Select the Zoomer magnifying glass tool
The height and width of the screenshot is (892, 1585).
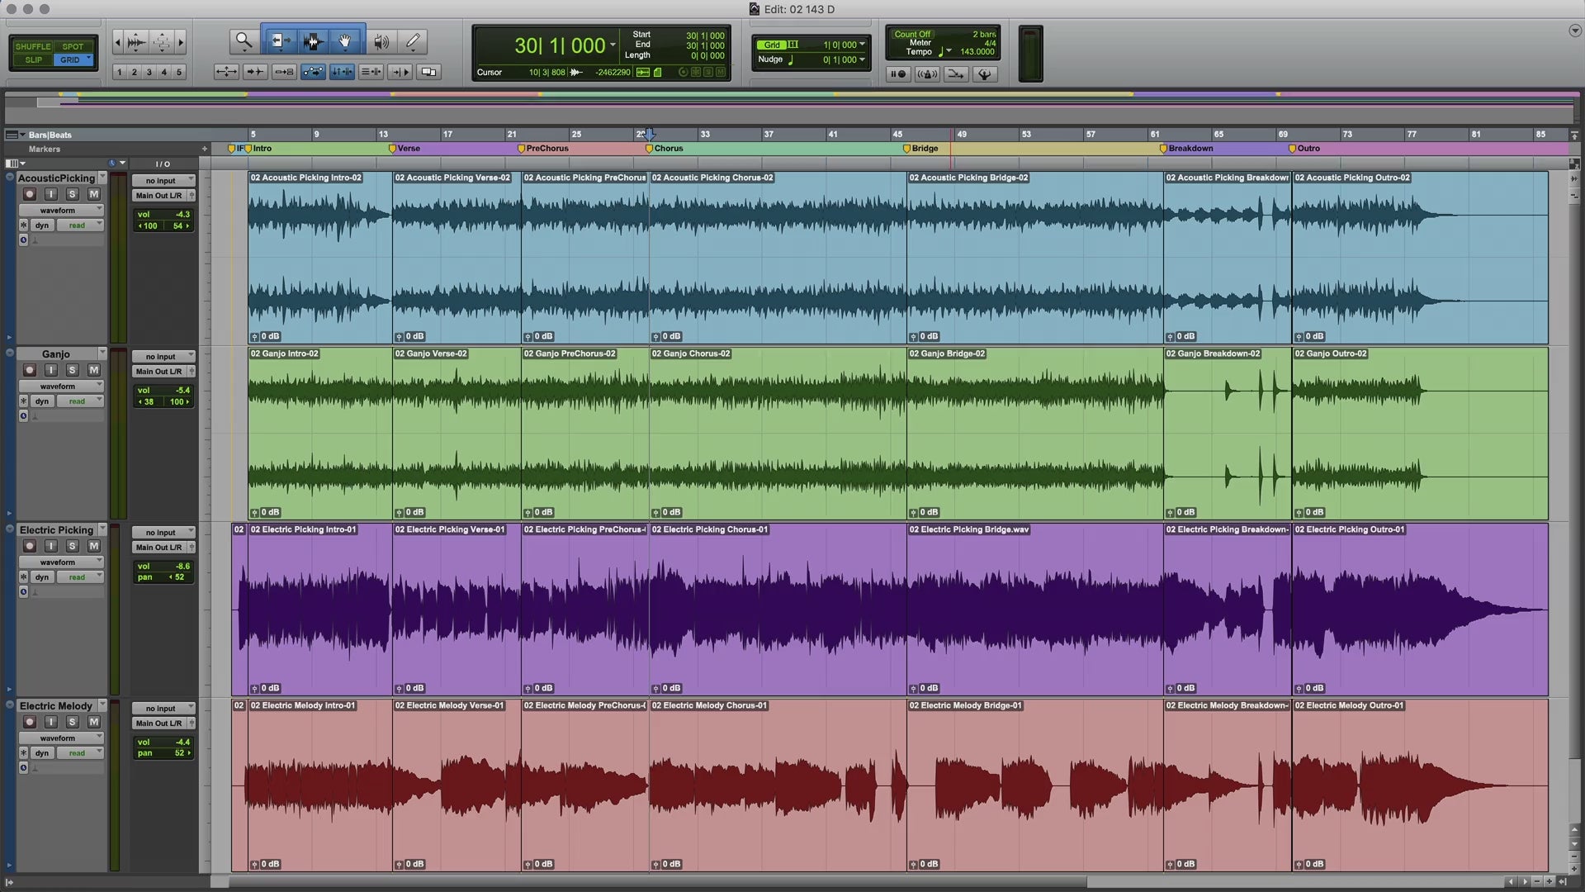pos(243,40)
